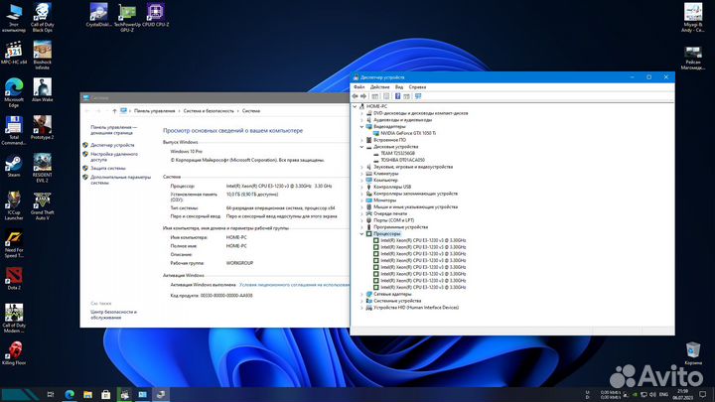Open Total Commander desktop shortcut
This screenshot has width=715, height=402.
[x=14, y=131]
